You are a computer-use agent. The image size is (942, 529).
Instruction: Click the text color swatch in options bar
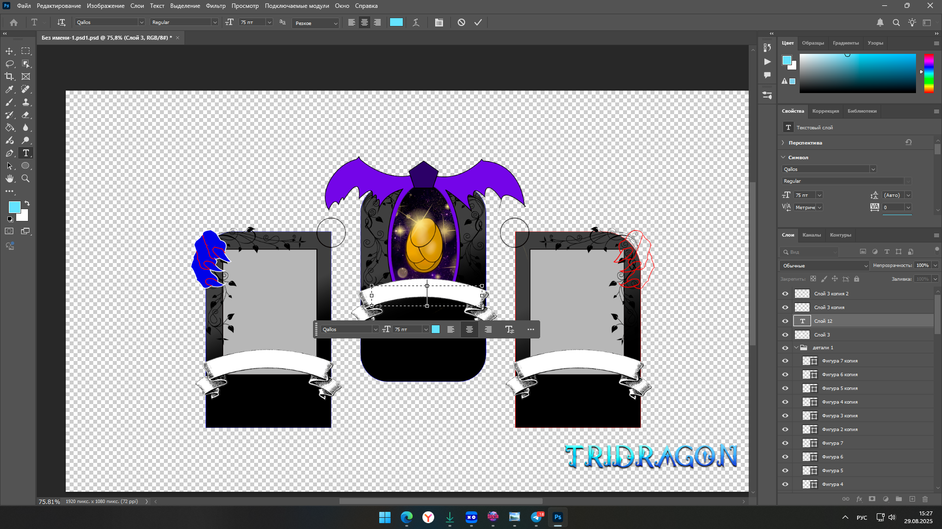click(x=396, y=23)
